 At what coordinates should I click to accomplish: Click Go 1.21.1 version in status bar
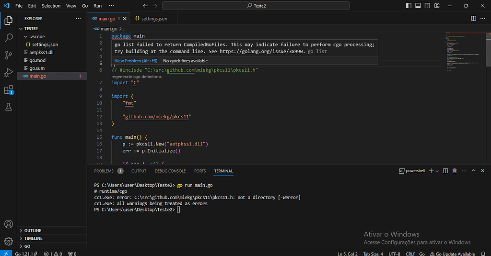26,254
